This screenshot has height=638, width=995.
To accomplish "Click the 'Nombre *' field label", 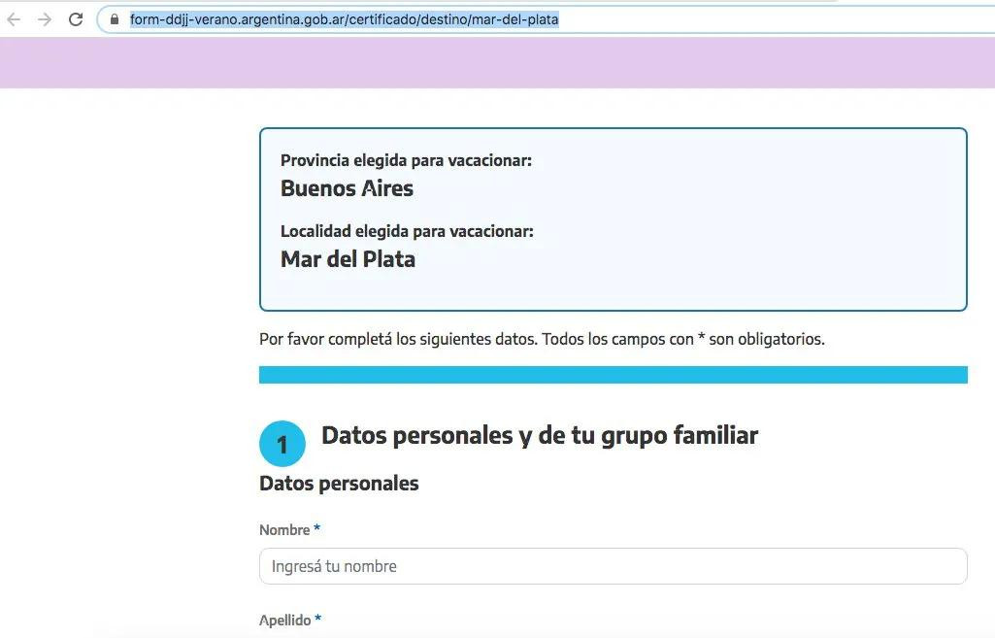I will (290, 529).
